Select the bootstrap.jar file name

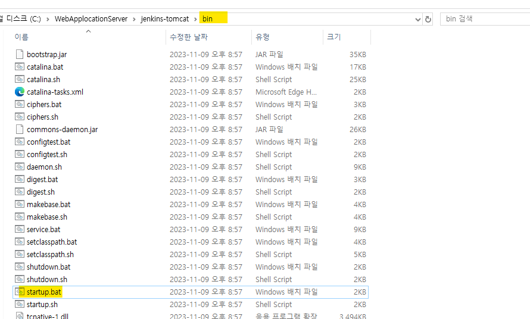(46, 54)
